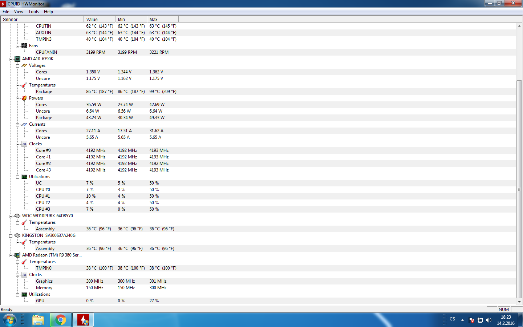This screenshot has width=523, height=327.
Task: Select the Radeon Memory clock row
Action: [x=258, y=288]
